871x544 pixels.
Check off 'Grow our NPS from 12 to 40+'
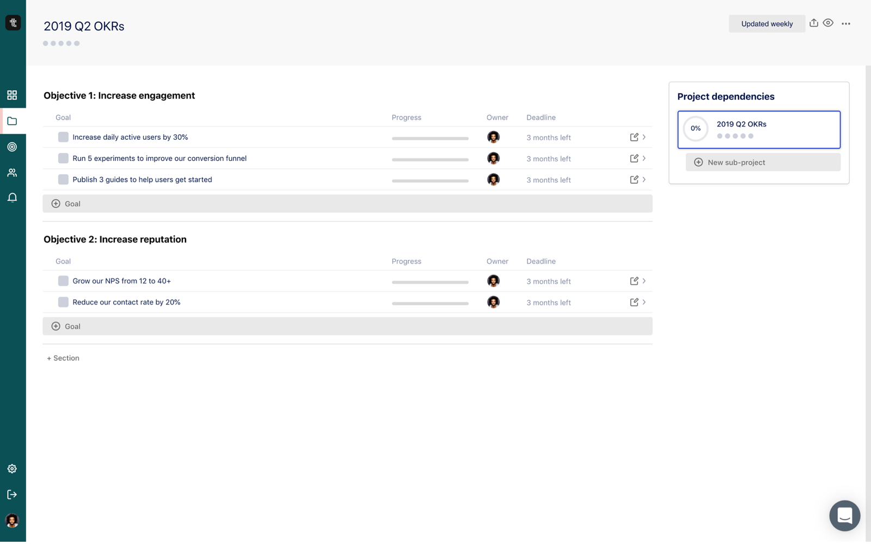63,280
